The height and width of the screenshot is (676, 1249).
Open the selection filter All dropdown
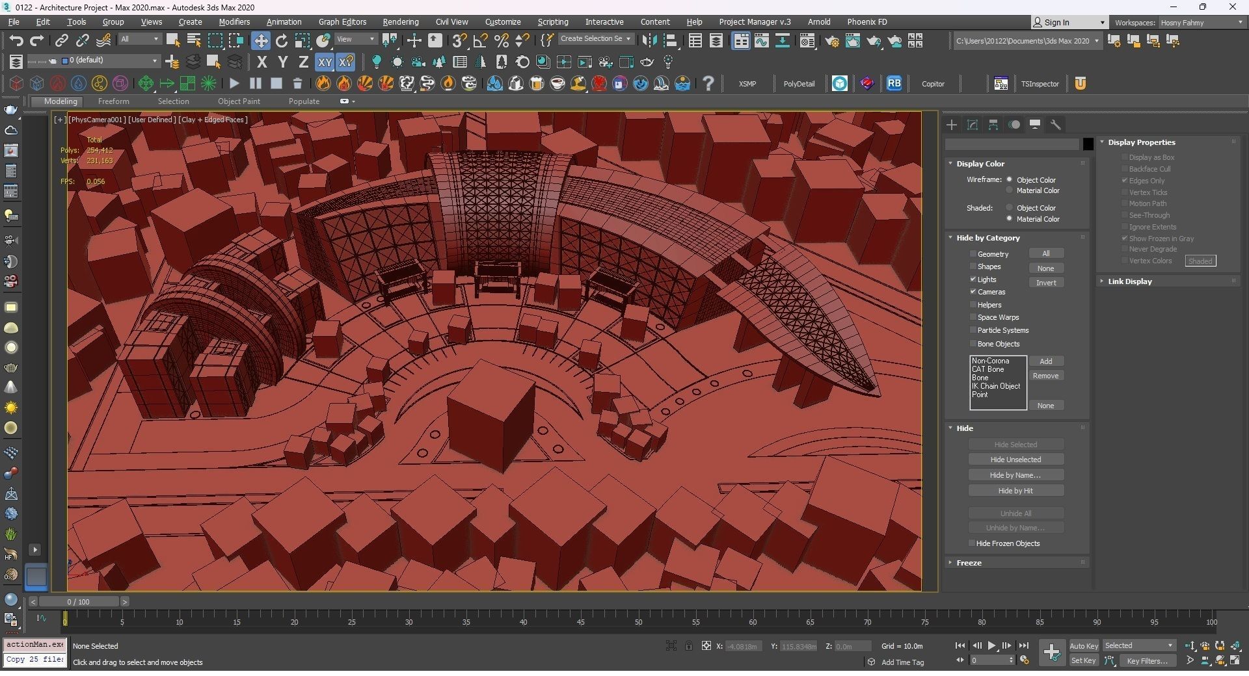click(139, 40)
